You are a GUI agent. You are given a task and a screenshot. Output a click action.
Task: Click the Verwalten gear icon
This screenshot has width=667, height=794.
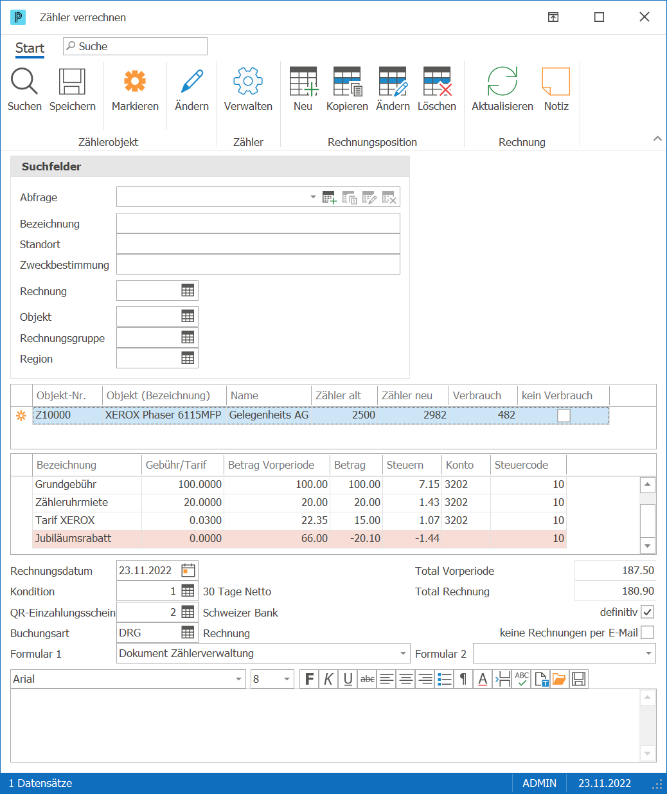[x=248, y=82]
